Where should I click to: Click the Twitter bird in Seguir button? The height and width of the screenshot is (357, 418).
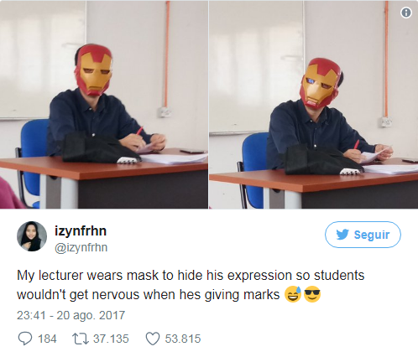point(342,235)
